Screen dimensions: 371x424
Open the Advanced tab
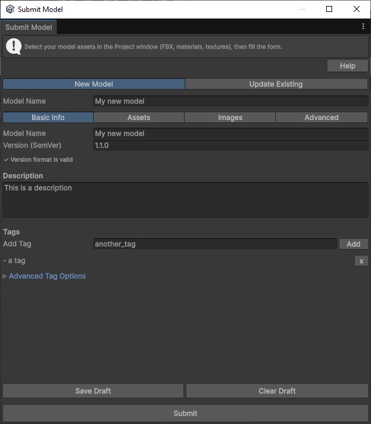[321, 118]
